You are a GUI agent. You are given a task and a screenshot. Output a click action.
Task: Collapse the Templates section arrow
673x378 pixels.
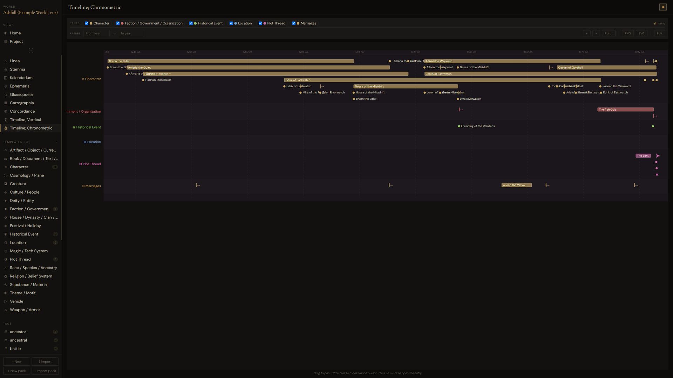coord(56,142)
